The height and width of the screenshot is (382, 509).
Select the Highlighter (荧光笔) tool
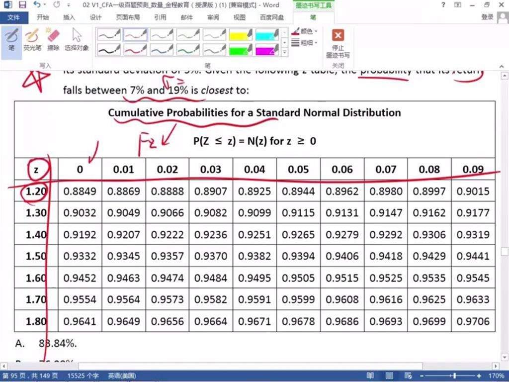pos(32,40)
